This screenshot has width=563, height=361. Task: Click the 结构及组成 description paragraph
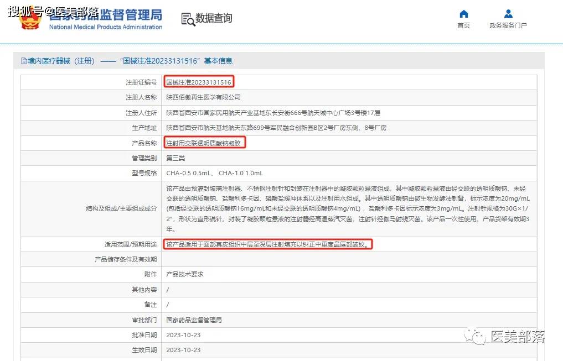(348, 208)
